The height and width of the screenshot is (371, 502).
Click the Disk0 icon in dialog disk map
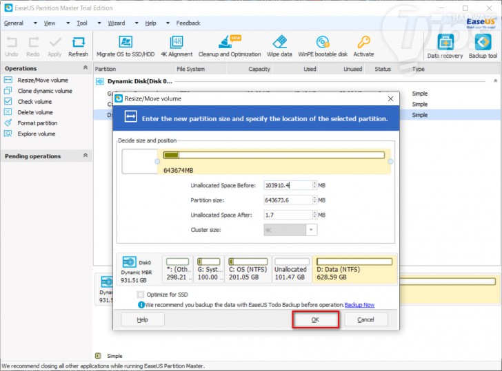[x=129, y=262]
